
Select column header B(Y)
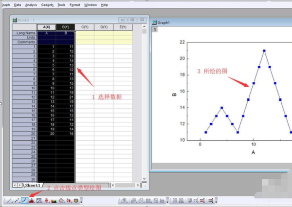[66, 27]
